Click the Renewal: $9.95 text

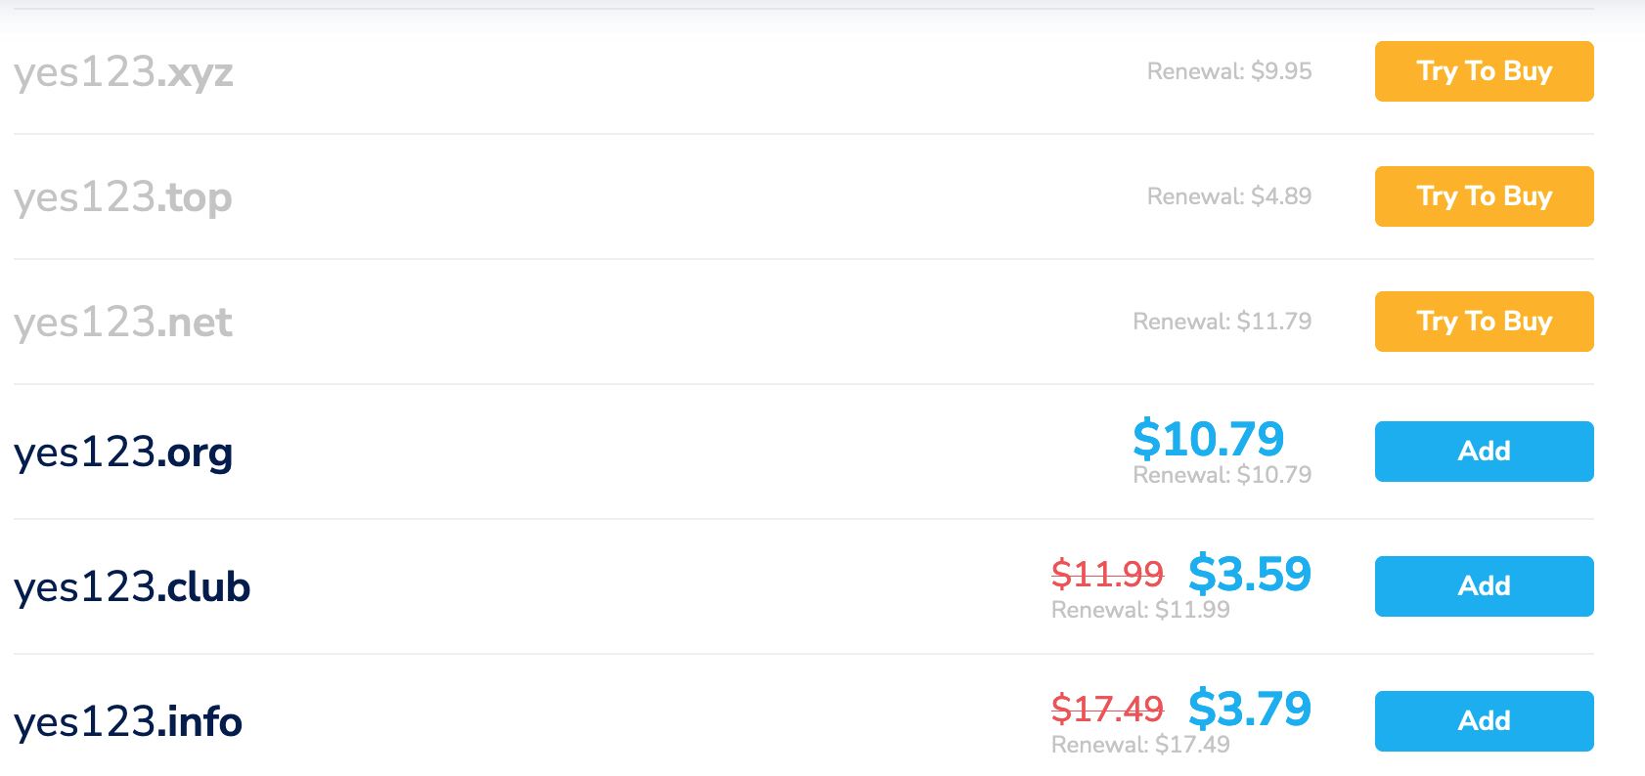(x=1229, y=71)
